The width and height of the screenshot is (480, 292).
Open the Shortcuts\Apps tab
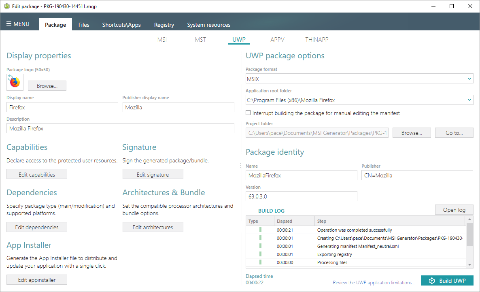click(121, 25)
